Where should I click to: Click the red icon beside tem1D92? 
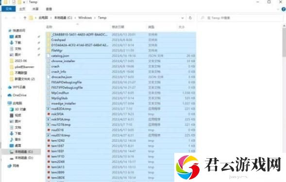pos(49,140)
